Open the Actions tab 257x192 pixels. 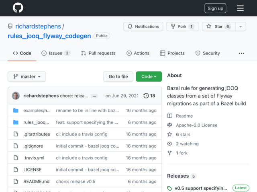[x=138, y=53]
